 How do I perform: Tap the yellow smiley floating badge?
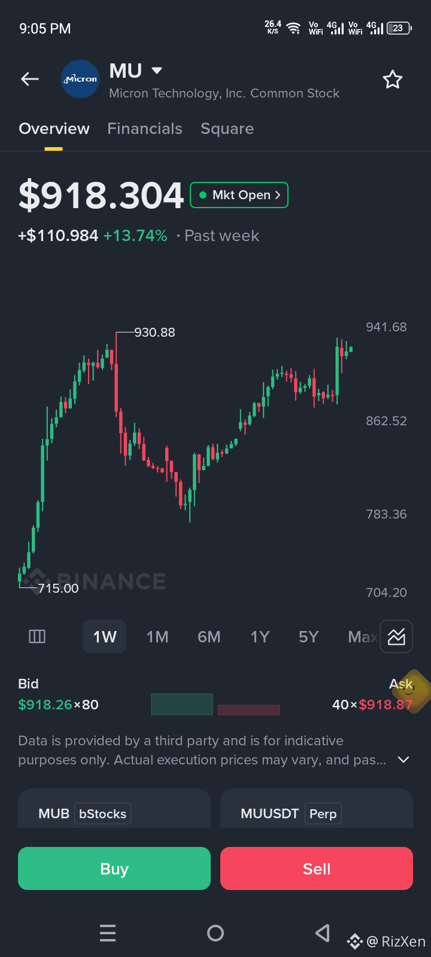click(411, 691)
